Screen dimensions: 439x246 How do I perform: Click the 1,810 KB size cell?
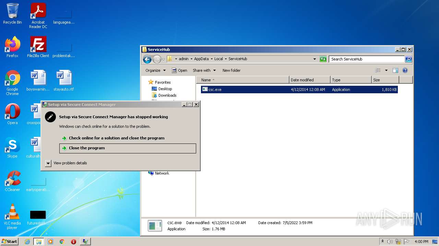pyautogui.click(x=389, y=90)
